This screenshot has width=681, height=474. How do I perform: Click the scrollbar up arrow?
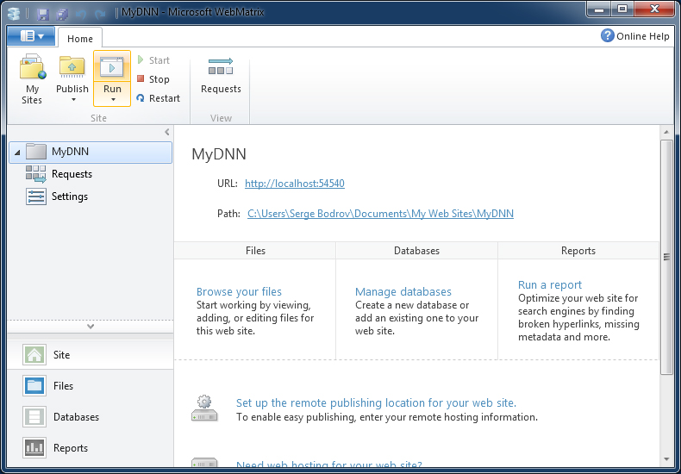(666, 132)
